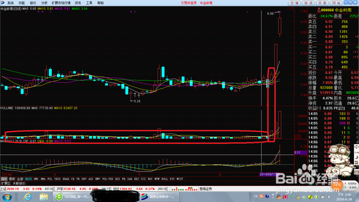Click the red panel-layout icon above price axis
This screenshot has height=202, width=359.
pyautogui.click(x=292, y=9)
